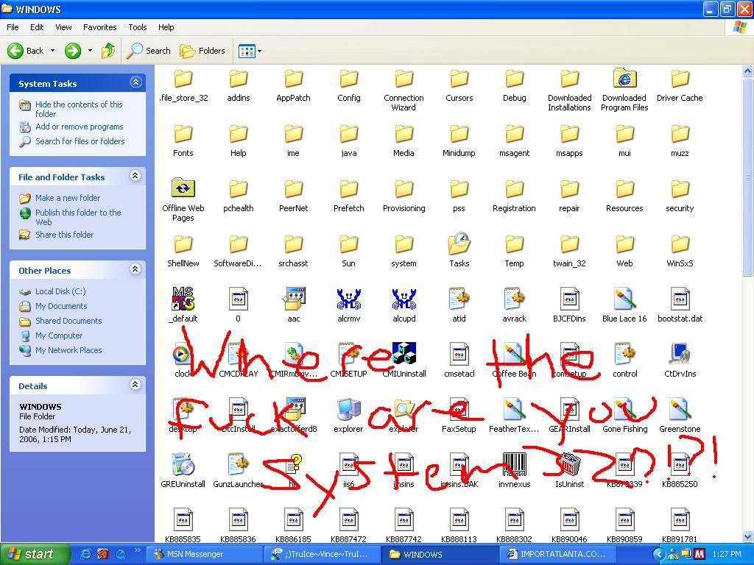This screenshot has height=565, width=754.
Task: Collapse the Other Places panel
Action: coord(135,269)
